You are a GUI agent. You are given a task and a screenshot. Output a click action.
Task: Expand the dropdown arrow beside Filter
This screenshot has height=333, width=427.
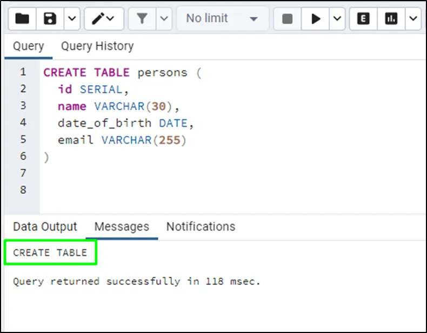click(x=165, y=19)
